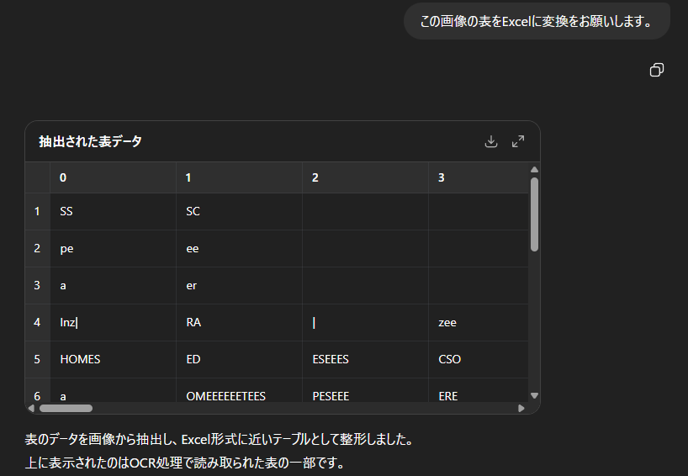Click the horizontal scrollbar thumb
The width and height of the screenshot is (688, 476).
click(66, 408)
